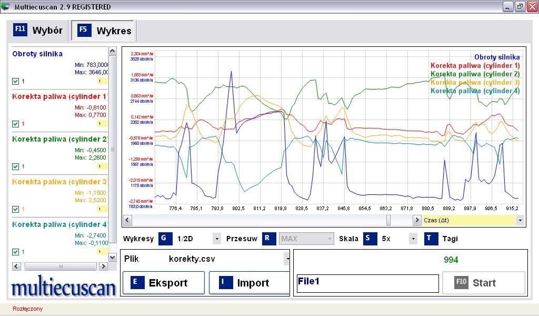Click the Multiecuscan app icon in the title bar

(6, 6)
